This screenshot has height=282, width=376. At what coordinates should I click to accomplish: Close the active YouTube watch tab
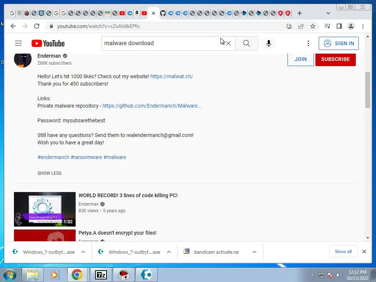(154, 14)
